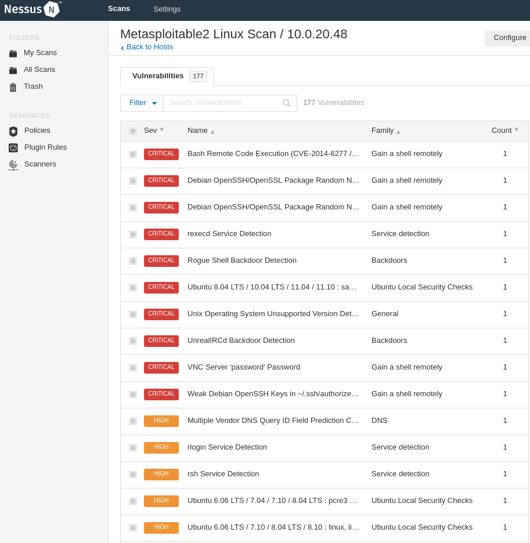Check the Unix Operating System Unsupported checkbox
This screenshot has width=530, height=543.
[133, 314]
